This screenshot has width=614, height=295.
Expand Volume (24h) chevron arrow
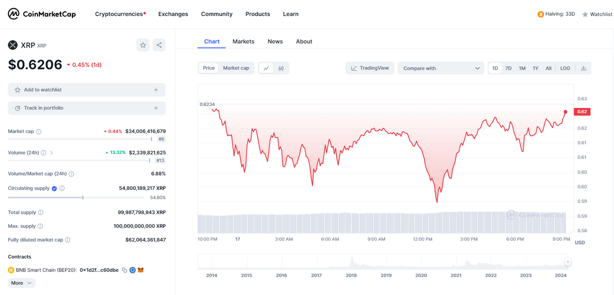click(x=51, y=153)
